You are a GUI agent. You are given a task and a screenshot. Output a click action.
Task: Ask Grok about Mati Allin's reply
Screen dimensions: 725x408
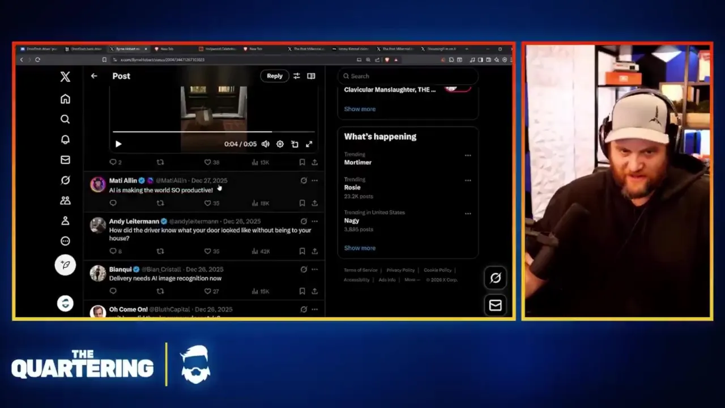[304, 181]
